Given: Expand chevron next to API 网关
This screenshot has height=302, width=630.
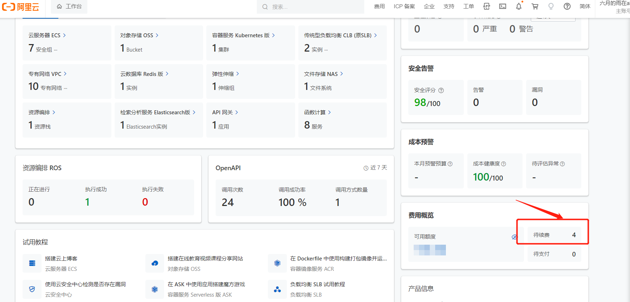Looking at the screenshot, I should tap(237, 112).
